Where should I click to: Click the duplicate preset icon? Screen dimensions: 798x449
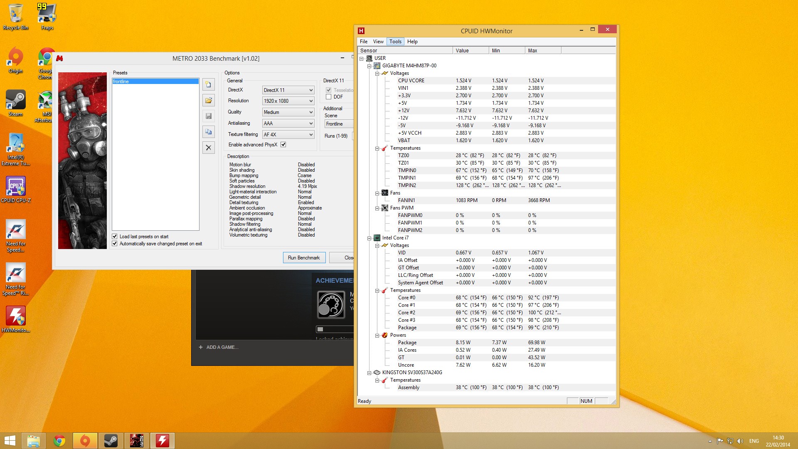pyautogui.click(x=209, y=132)
